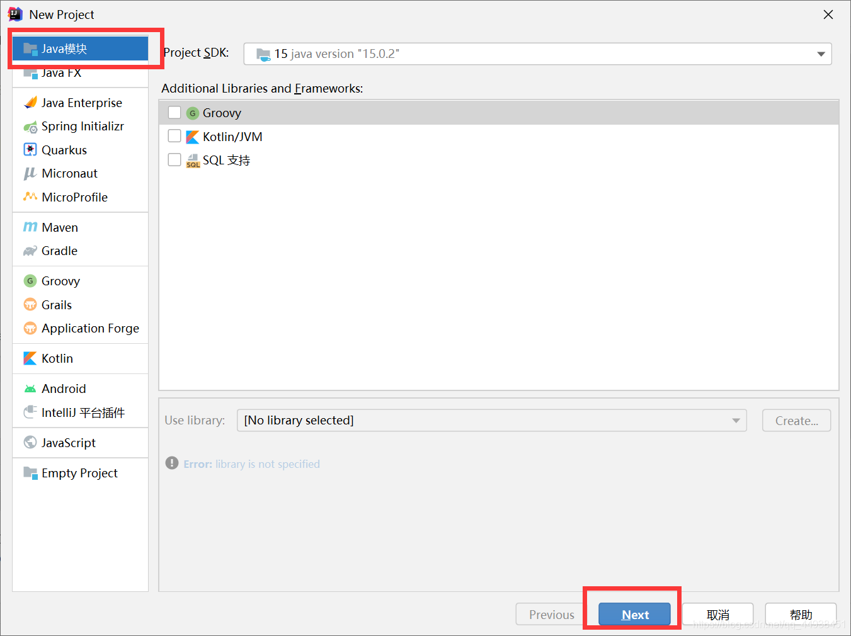
Task: Select Java Enterprise project type
Action: [81, 103]
